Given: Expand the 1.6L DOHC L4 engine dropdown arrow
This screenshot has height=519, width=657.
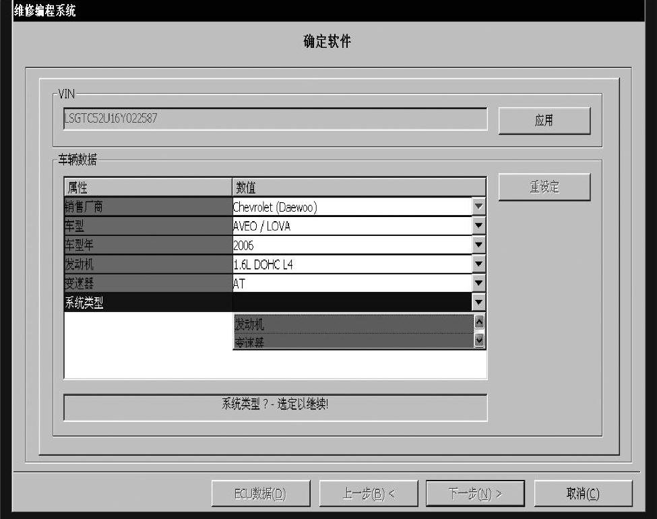Looking at the screenshot, I should pos(478,265).
